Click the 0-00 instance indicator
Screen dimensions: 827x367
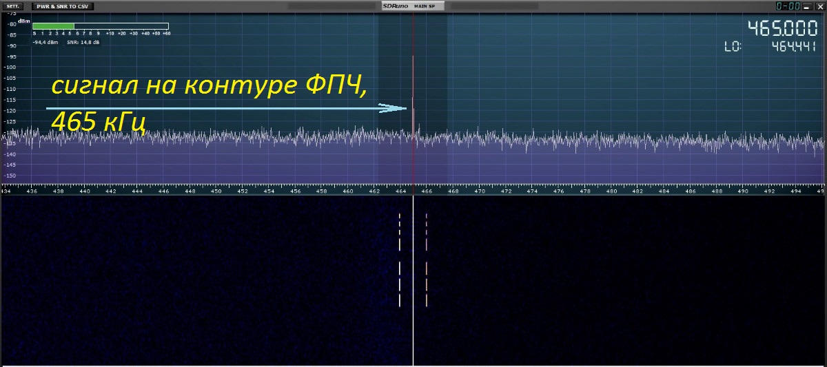pyautogui.click(x=787, y=6)
